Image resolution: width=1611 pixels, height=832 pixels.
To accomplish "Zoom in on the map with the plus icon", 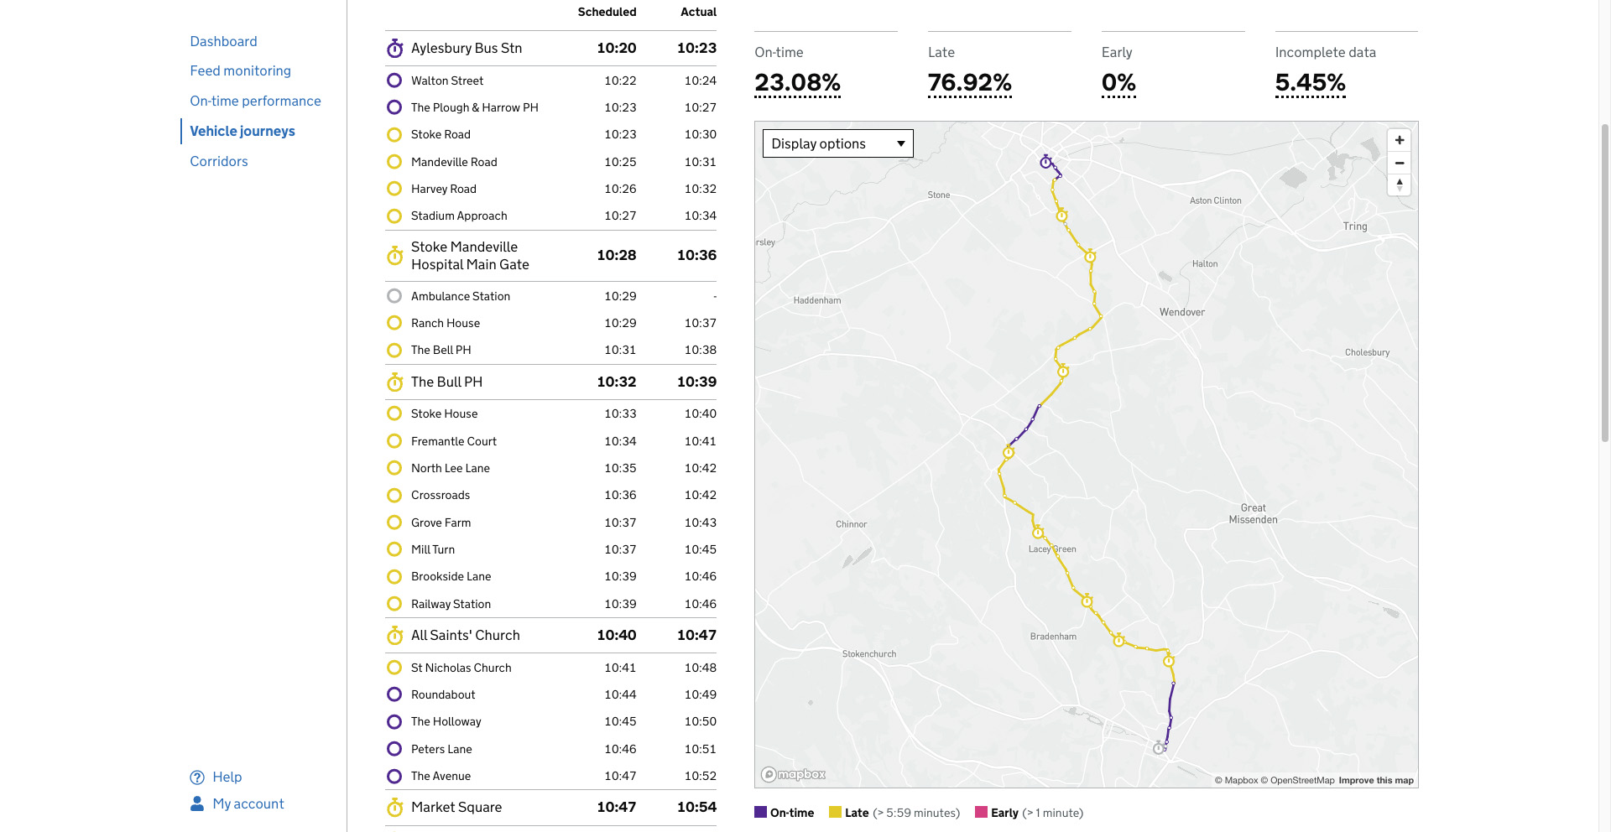I will 1399,140.
